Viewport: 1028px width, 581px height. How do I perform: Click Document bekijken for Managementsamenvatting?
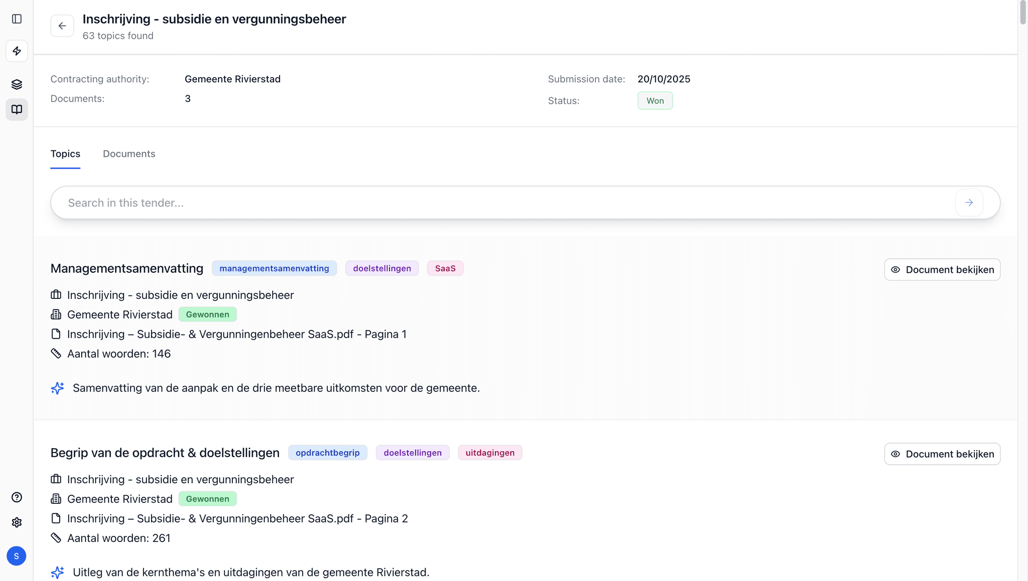(942, 269)
